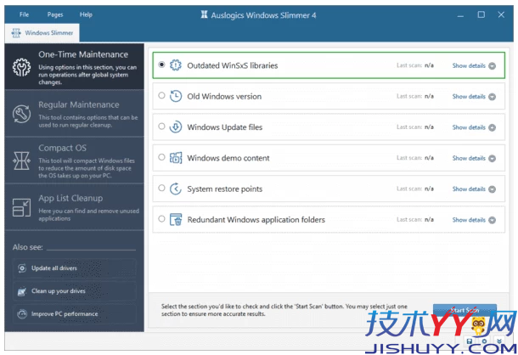
Task: Click Show details link for System restore points
Action: pos(469,189)
